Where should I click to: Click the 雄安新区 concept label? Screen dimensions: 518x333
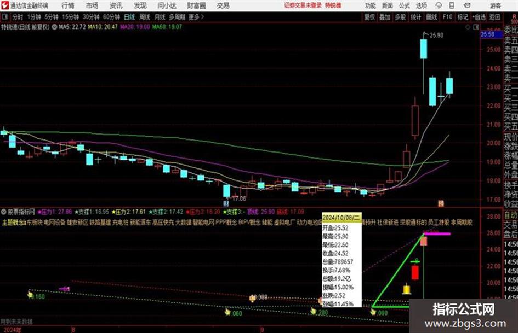pos(78,223)
